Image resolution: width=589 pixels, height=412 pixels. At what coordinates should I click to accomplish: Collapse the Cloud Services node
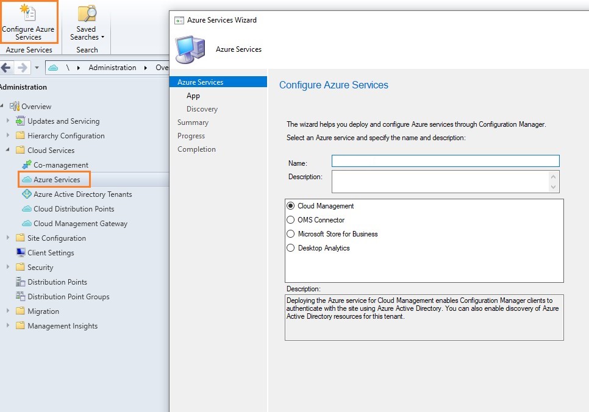(8, 150)
